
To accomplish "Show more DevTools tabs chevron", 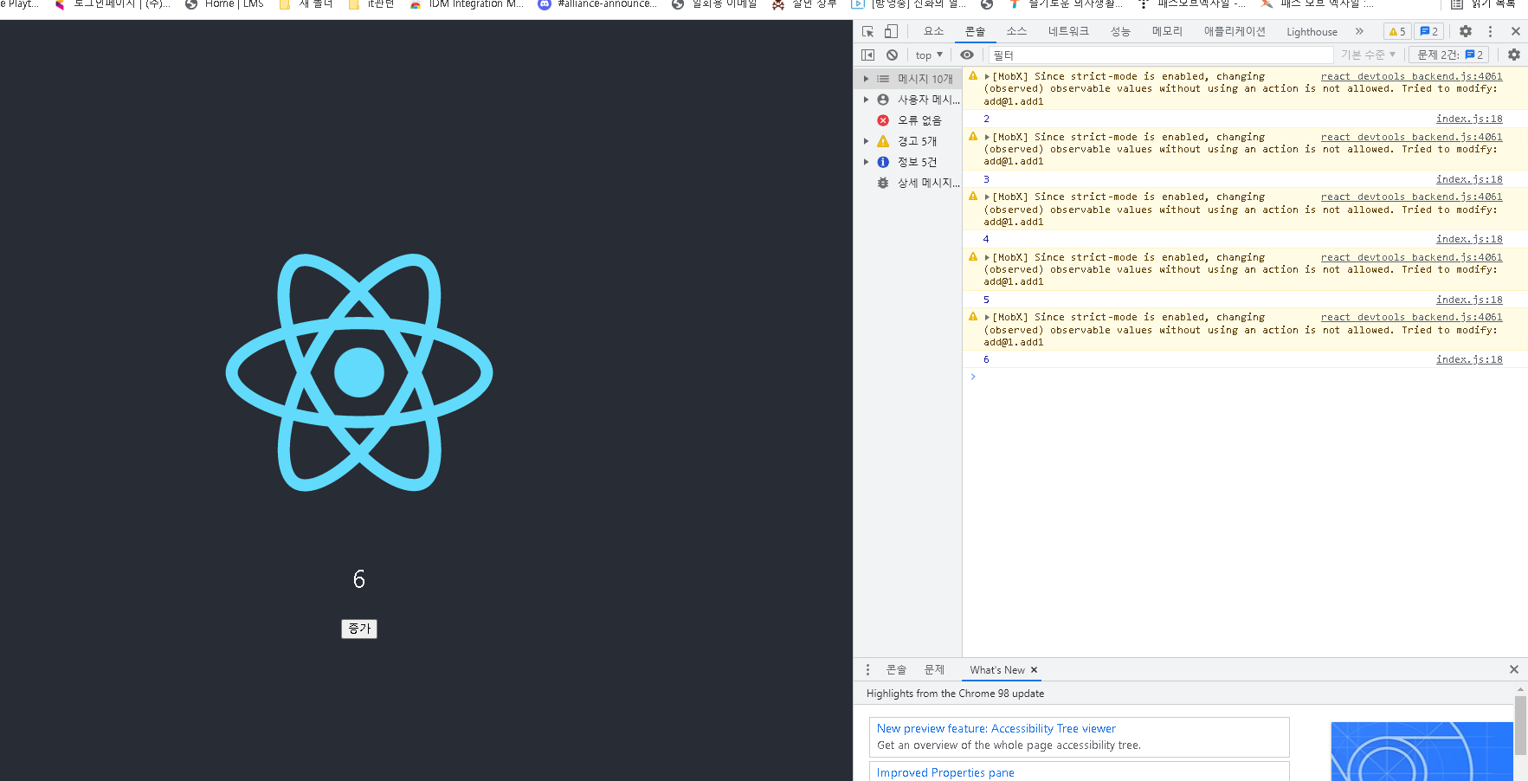I will tap(1359, 31).
